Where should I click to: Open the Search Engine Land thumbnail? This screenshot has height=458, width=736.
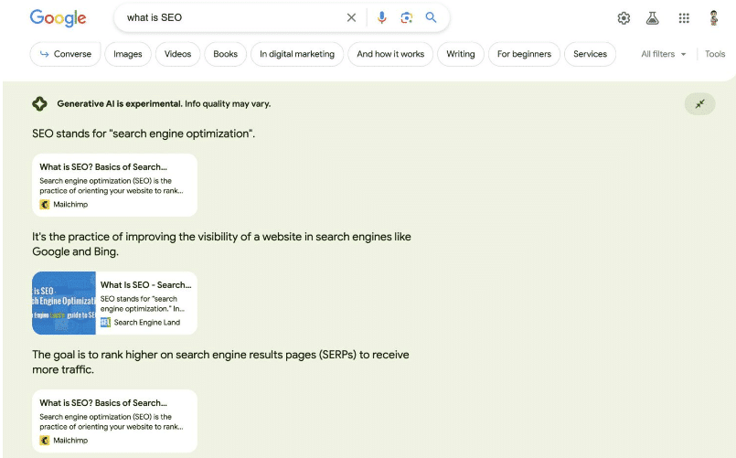[x=64, y=303]
